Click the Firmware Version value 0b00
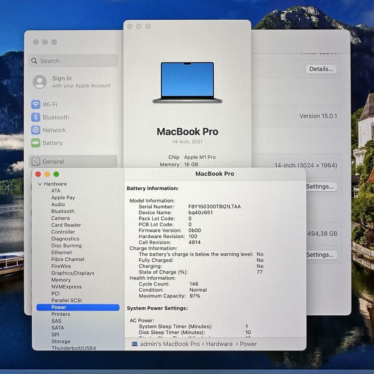 click(x=194, y=230)
